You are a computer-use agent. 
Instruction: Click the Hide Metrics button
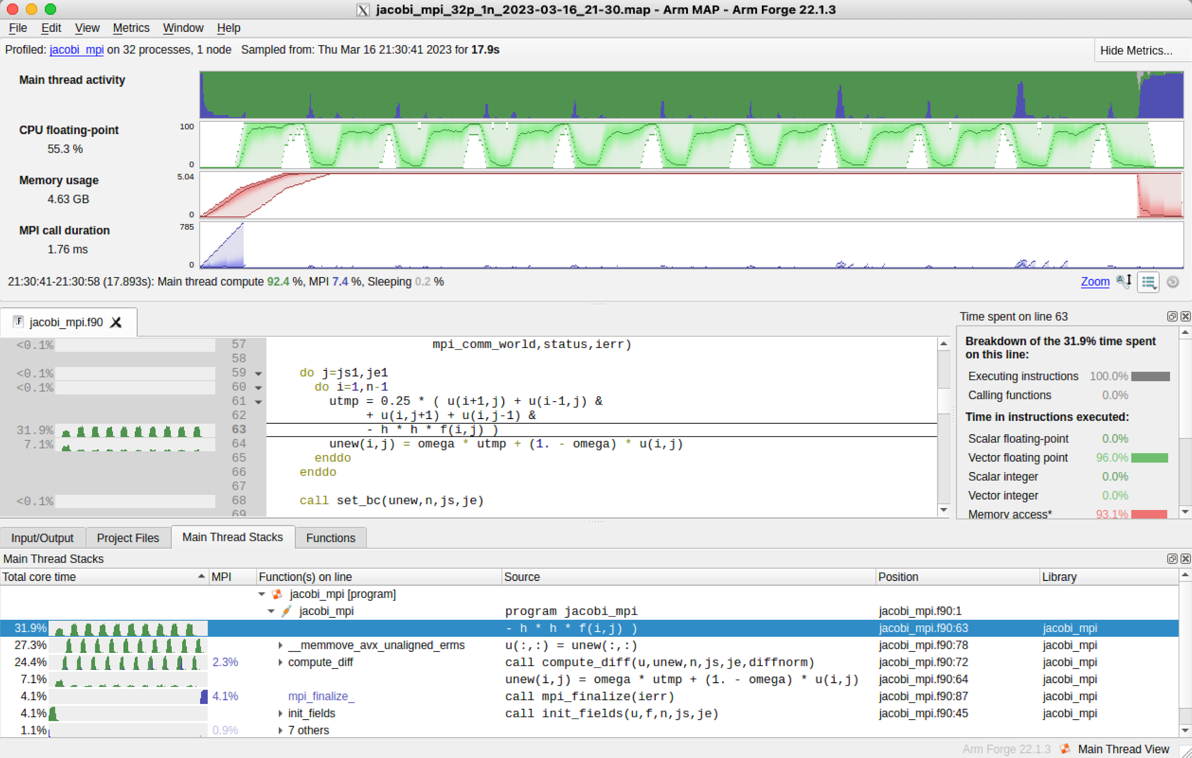1135,50
